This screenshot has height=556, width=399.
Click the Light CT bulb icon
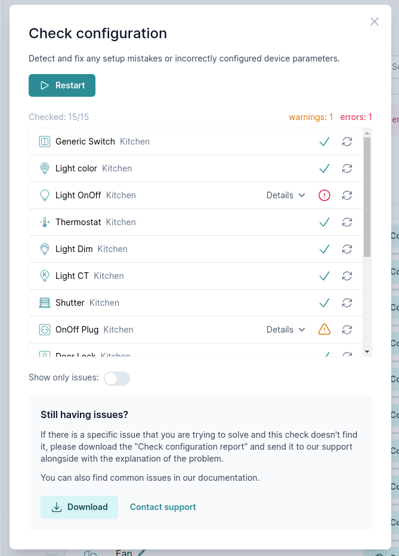[45, 276]
